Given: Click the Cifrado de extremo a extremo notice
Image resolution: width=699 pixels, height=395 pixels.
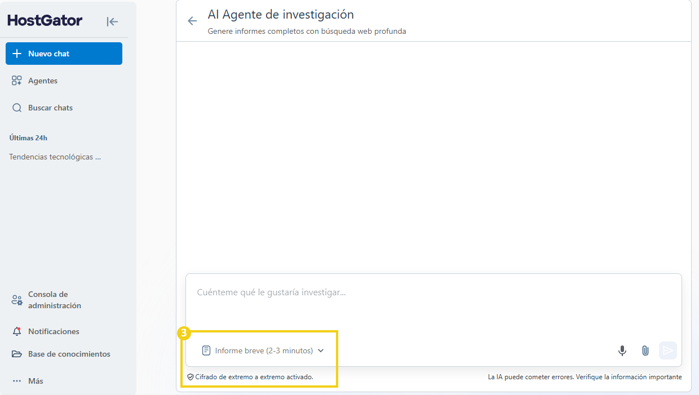Looking at the screenshot, I should pos(250,376).
